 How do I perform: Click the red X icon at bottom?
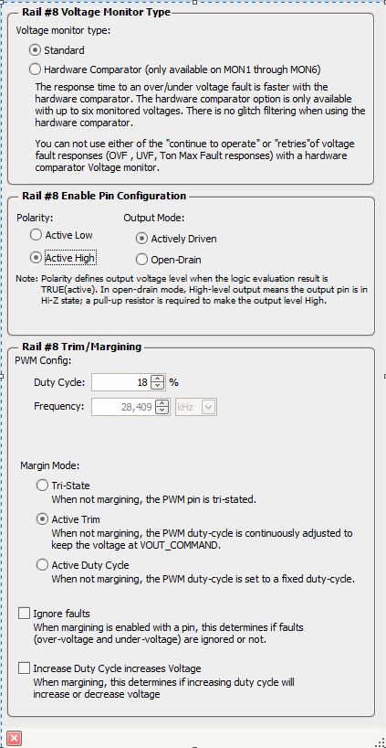[15, 739]
